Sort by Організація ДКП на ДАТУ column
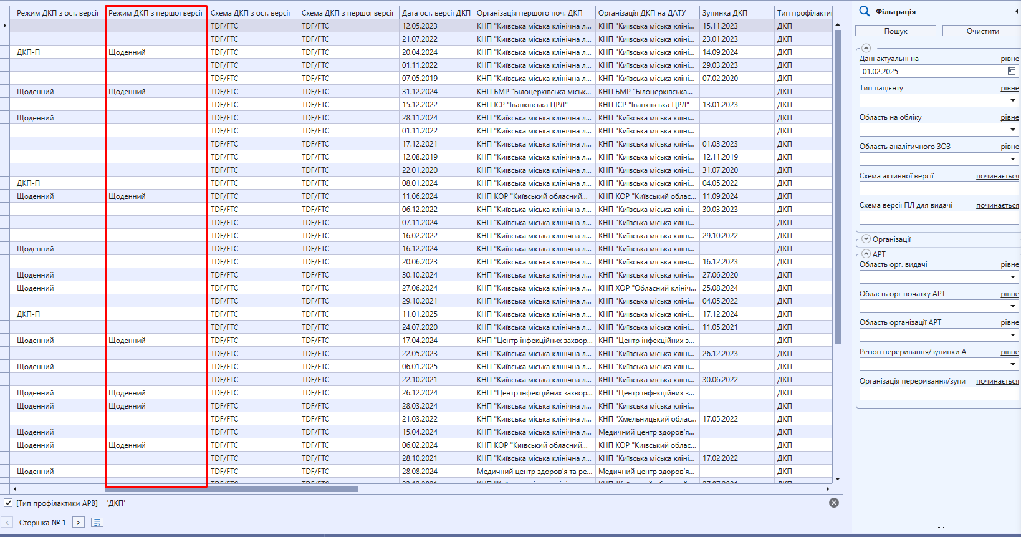1021x537 pixels. point(648,12)
